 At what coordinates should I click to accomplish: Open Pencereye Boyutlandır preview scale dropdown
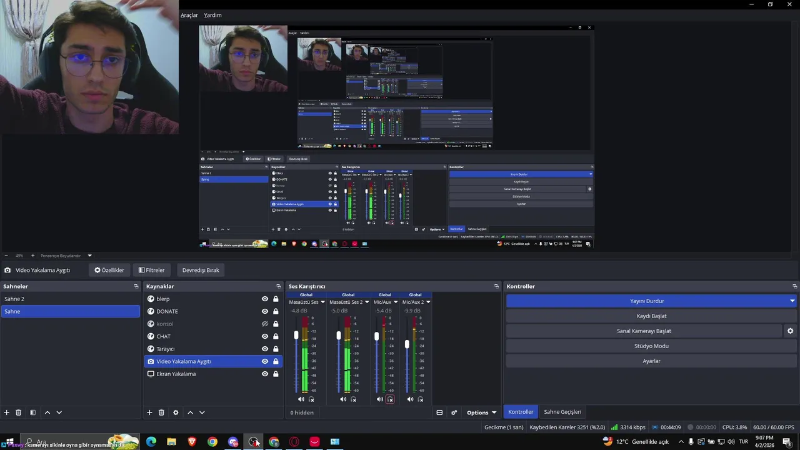point(89,256)
